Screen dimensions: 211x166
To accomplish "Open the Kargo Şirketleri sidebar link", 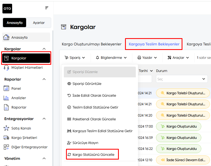I will 26,138.
